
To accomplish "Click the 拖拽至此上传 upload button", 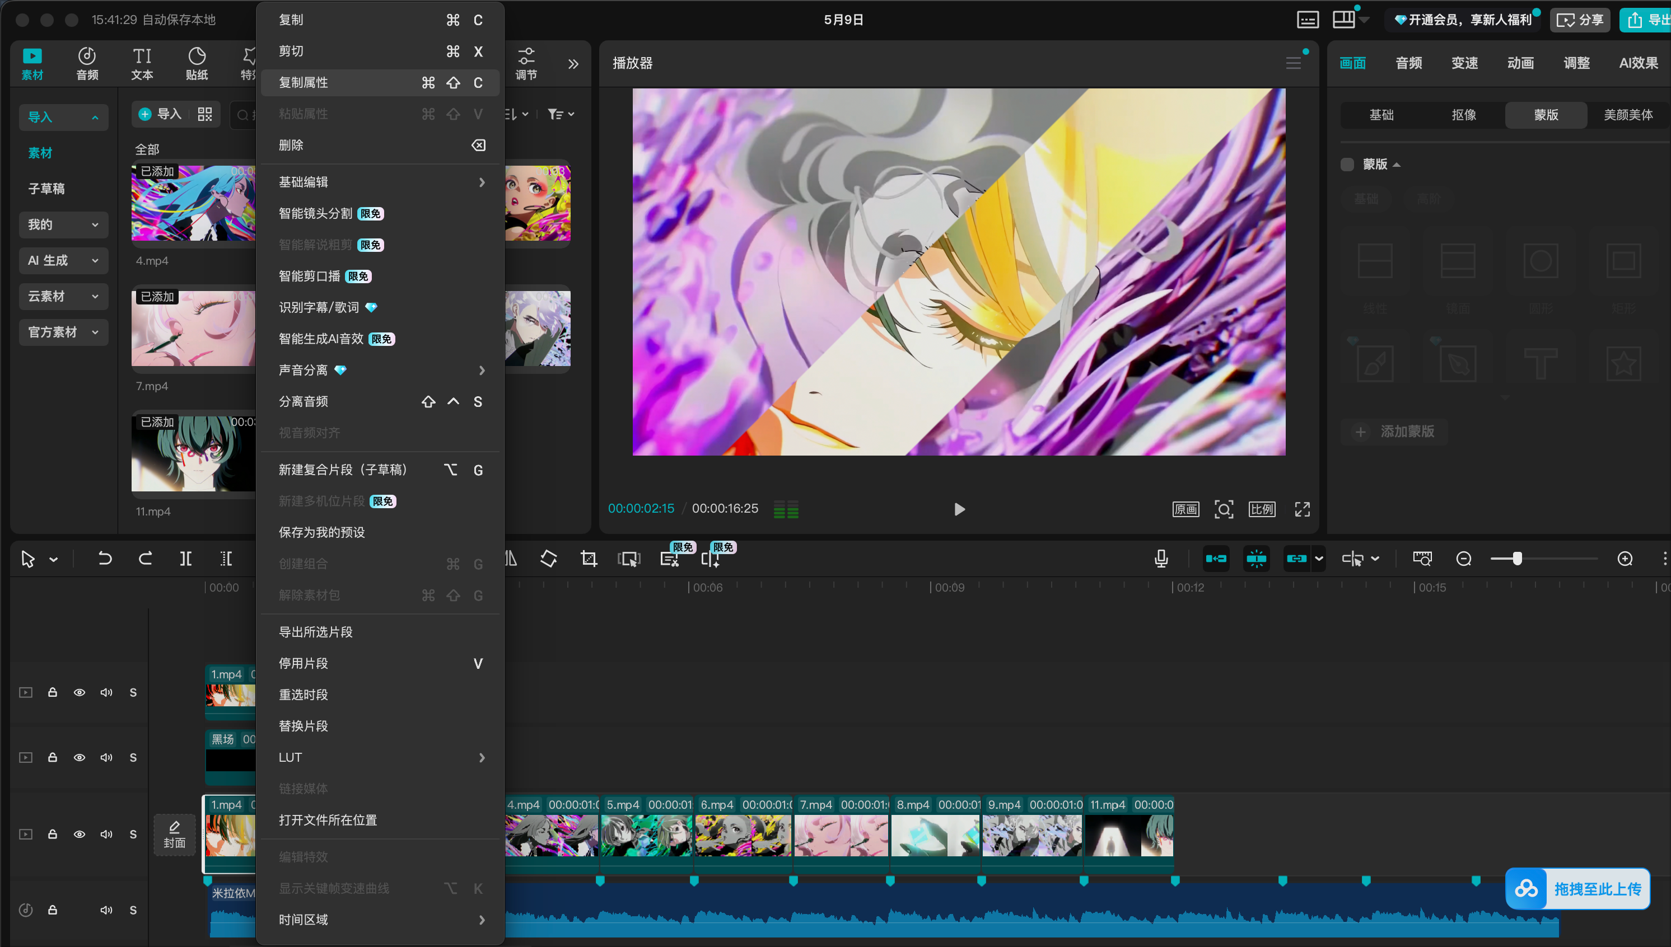I will 1577,889.
